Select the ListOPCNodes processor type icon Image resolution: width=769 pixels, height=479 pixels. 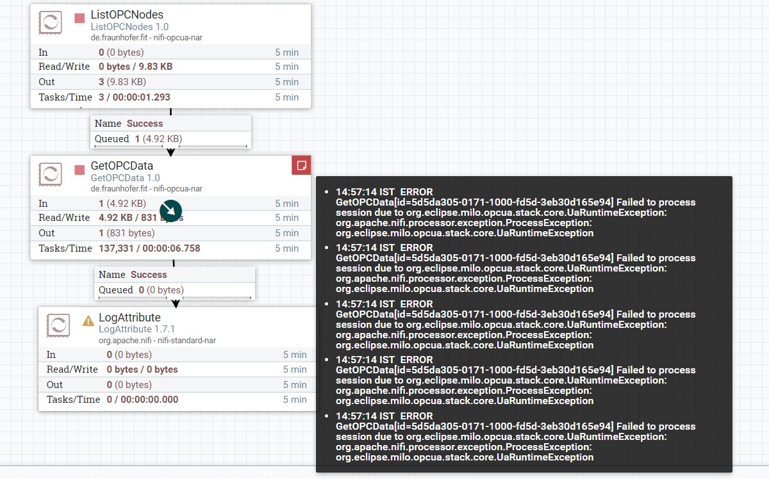tap(50, 22)
